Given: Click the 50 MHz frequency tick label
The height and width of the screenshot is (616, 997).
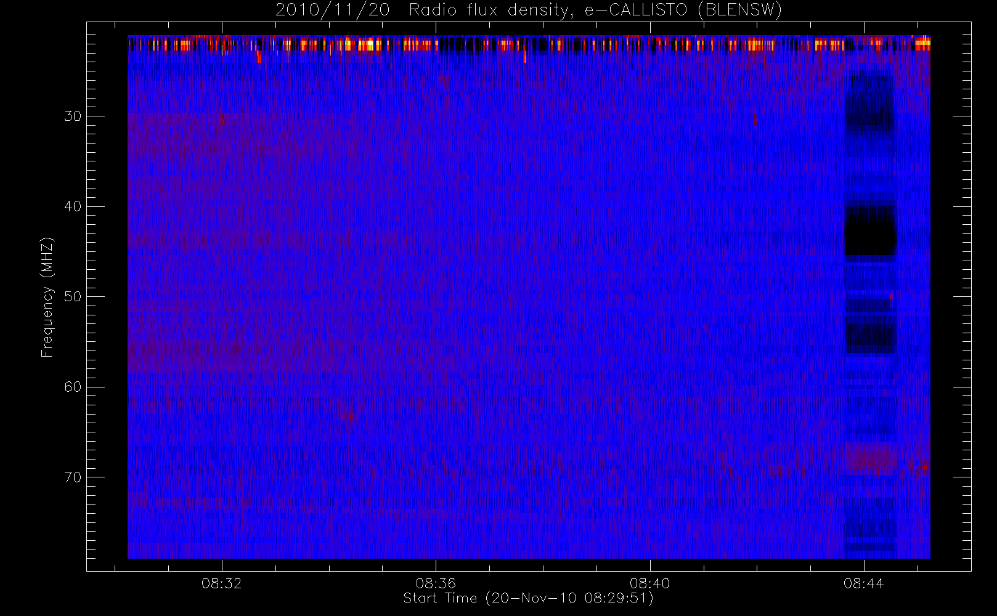Looking at the screenshot, I should coord(73,297).
